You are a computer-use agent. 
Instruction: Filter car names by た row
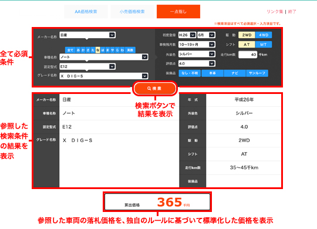point(93,50)
